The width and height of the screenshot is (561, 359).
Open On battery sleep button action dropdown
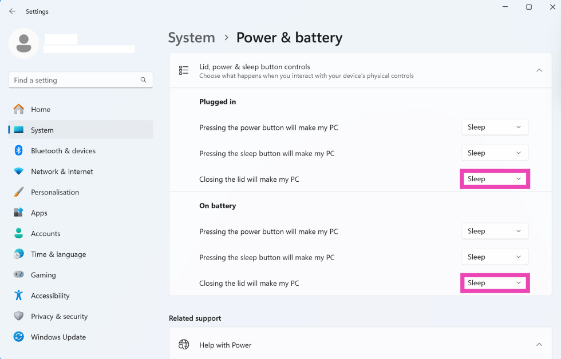(x=495, y=257)
